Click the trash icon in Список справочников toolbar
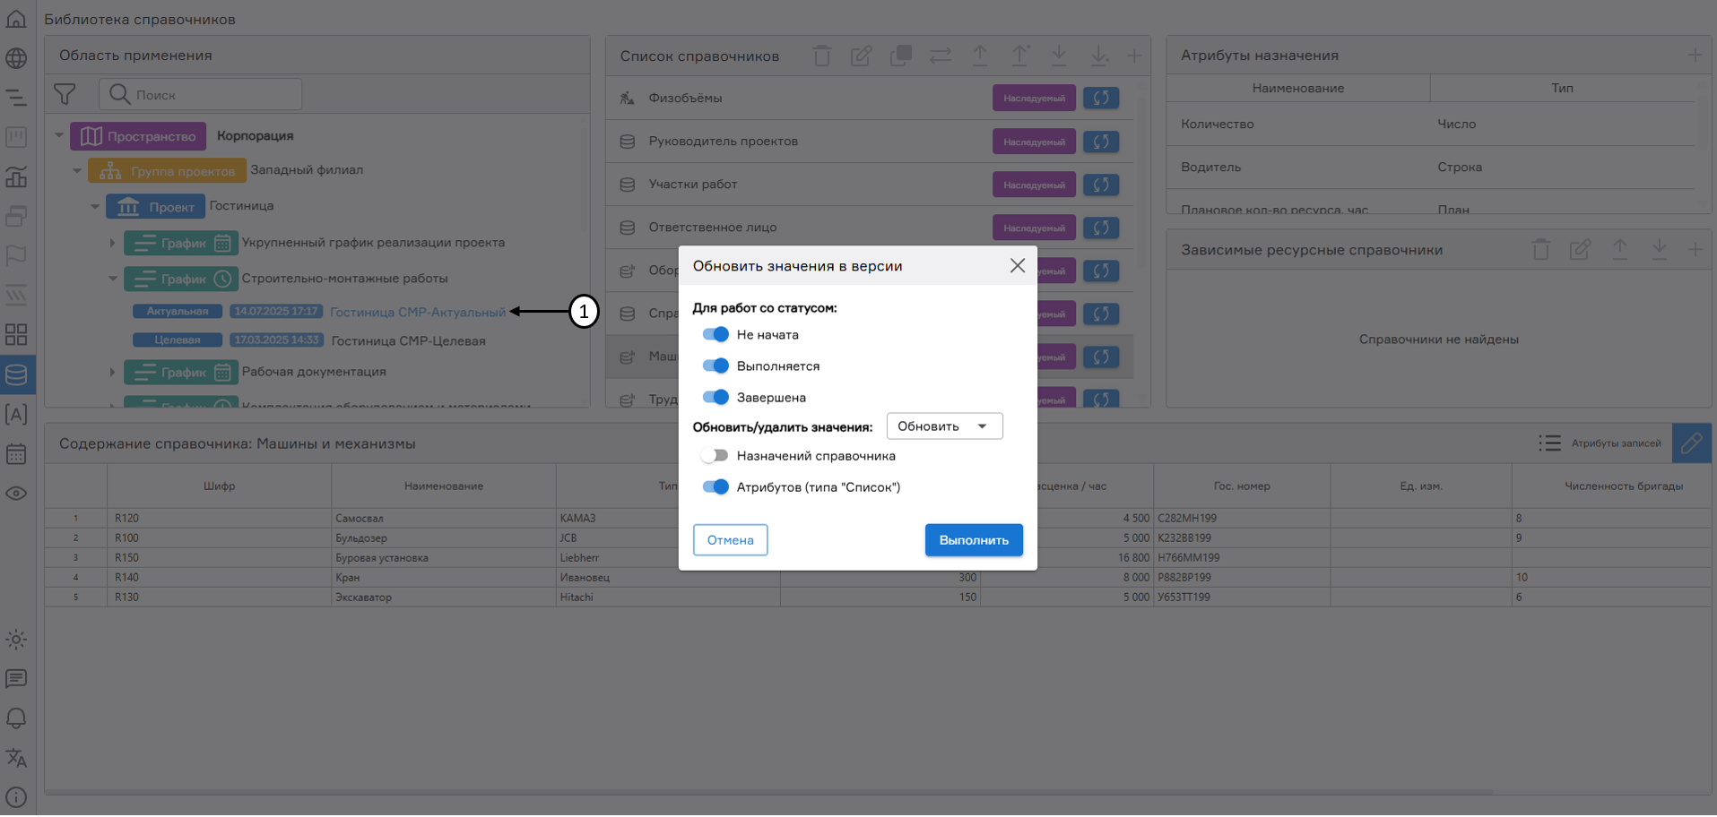Screen dimensions: 1717x817 click(x=821, y=56)
